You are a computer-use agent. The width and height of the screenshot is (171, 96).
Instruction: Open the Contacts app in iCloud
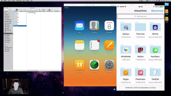[x=94, y=26]
